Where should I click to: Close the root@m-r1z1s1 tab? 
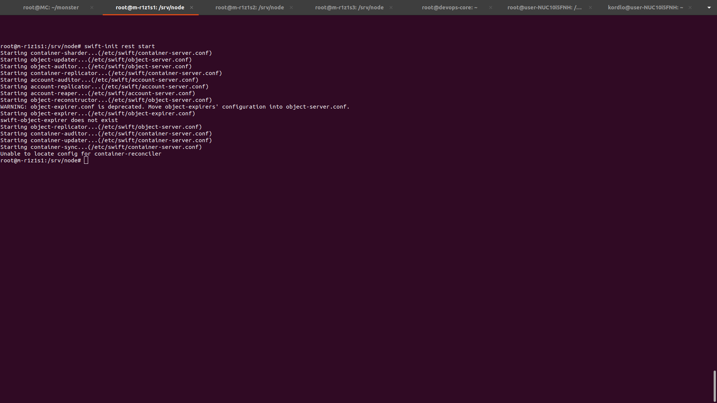coord(192,7)
